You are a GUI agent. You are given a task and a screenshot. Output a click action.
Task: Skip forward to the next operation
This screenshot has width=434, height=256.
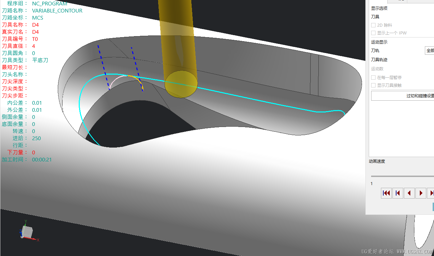coord(431,193)
